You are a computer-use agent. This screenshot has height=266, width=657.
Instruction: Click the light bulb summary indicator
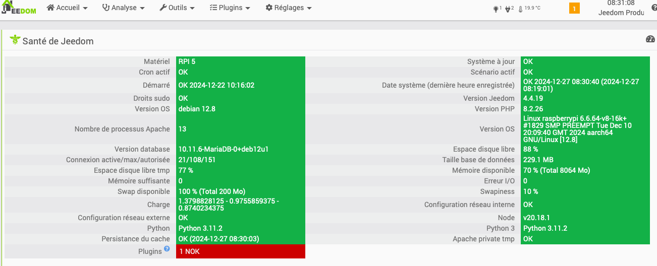(x=496, y=9)
